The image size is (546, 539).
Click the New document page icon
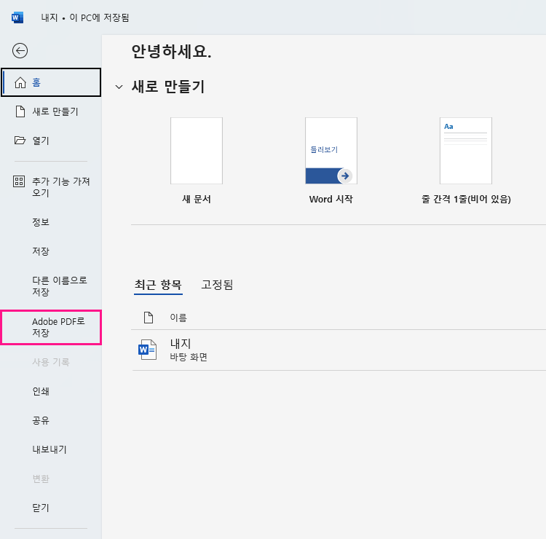20,111
